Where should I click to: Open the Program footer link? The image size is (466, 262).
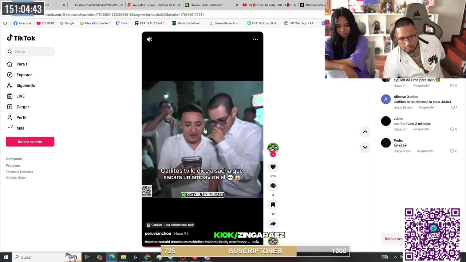[13, 166]
